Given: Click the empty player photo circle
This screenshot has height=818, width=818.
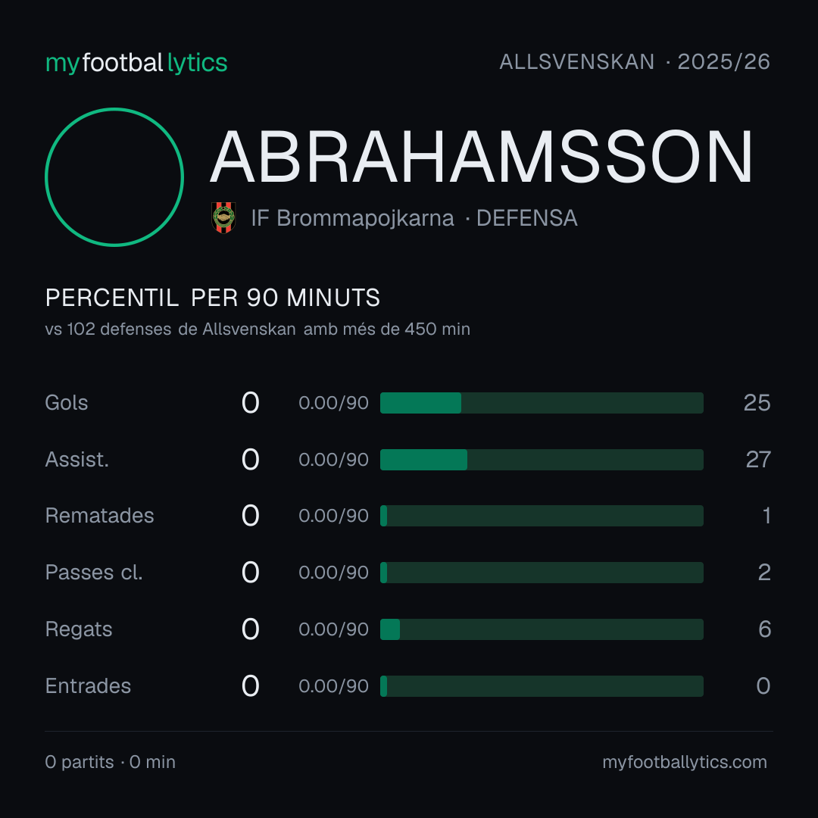Looking at the screenshot, I should click(x=114, y=176).
